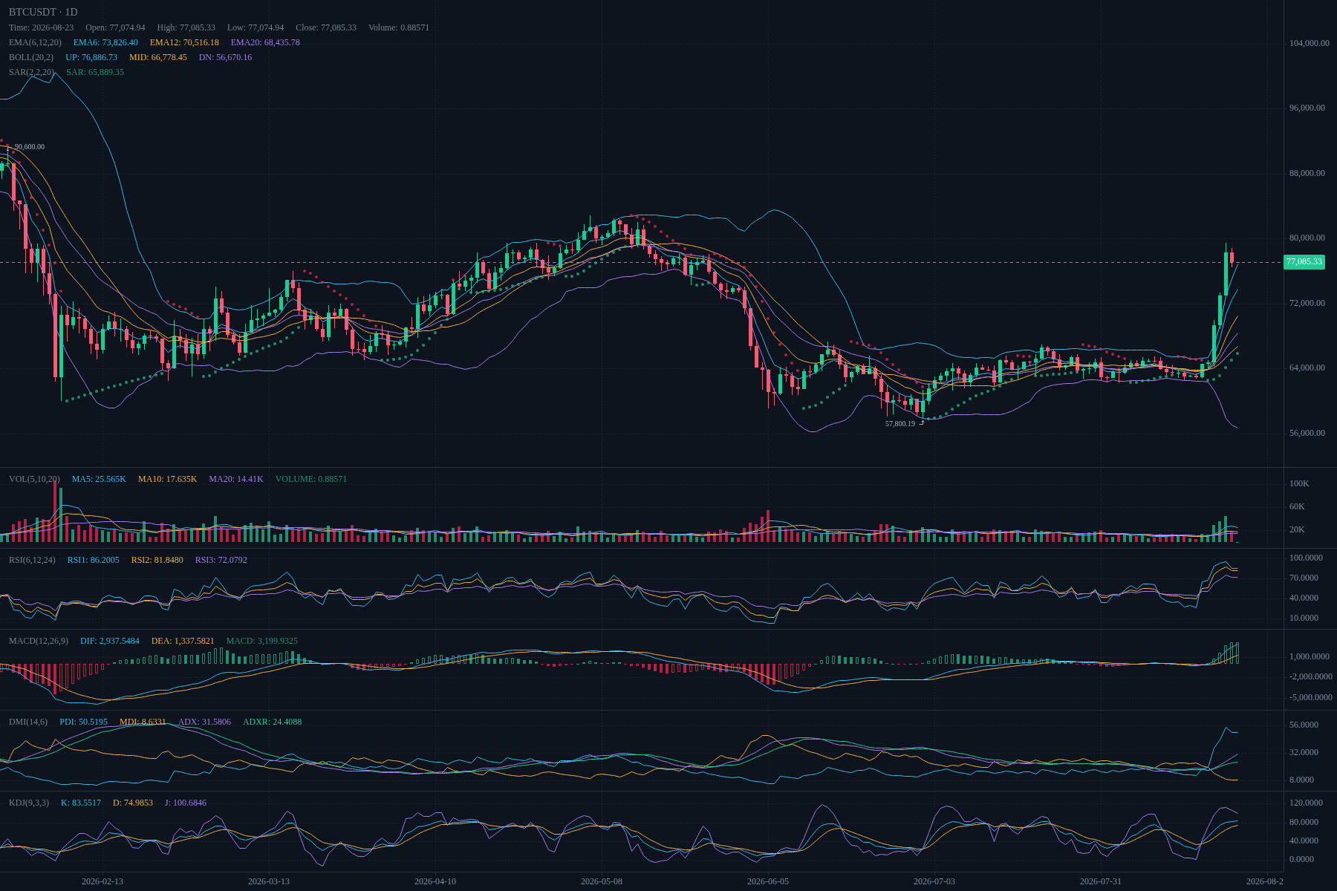Image resolution: width=1337 pixels, height=891 pixels.
Task: Click the BTCUSDT · 1D chart title
Action: (43, 12)
